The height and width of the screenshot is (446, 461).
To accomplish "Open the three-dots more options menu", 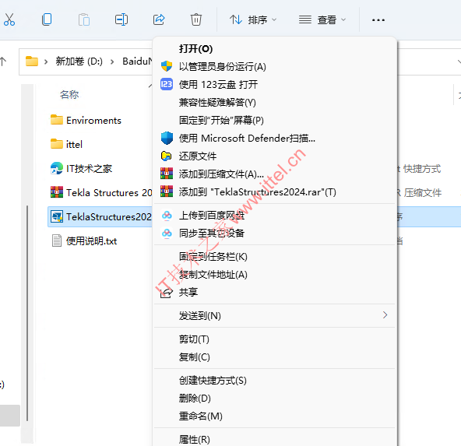I will pyautogui.click(x=378, y=20).
